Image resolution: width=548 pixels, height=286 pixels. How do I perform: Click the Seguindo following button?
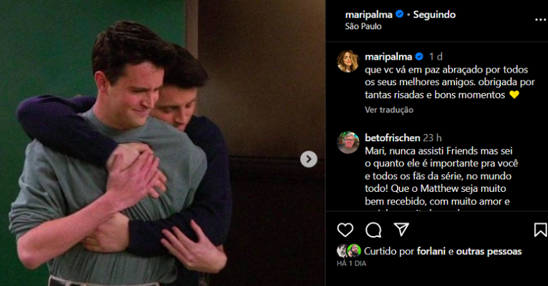tap(434, 14)
